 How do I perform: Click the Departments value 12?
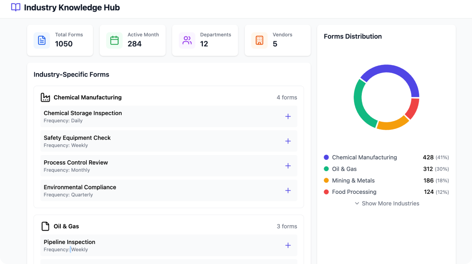point(204,44)
